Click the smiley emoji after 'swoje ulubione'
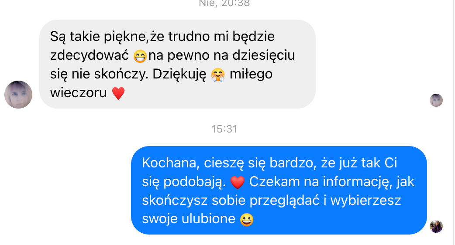Viewport: 455px width, 245px height. pos(247,220)
